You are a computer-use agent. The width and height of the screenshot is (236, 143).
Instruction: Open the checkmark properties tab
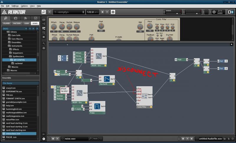coord(35,18)
